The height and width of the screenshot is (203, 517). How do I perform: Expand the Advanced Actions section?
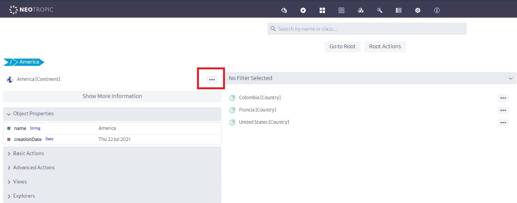112,167
